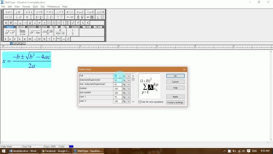This screenshot has width=273, height=154.
Task: Open the Windows Start menu
Action: click(x=4, y=151)
